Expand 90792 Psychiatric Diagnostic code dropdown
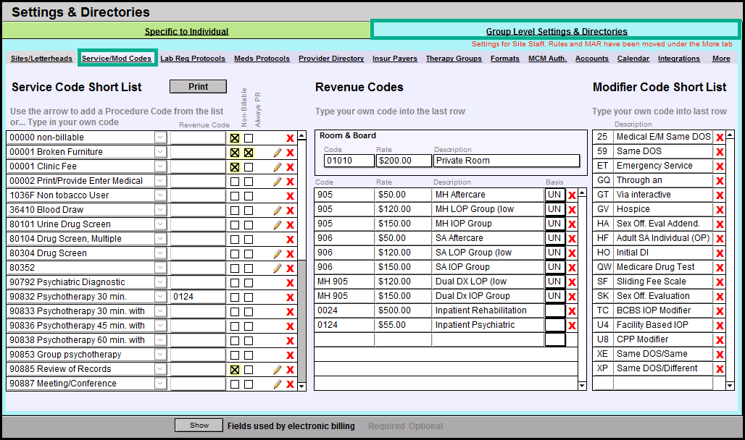The height and width of the screenshot is (440, 745). (x=160, y=282)
